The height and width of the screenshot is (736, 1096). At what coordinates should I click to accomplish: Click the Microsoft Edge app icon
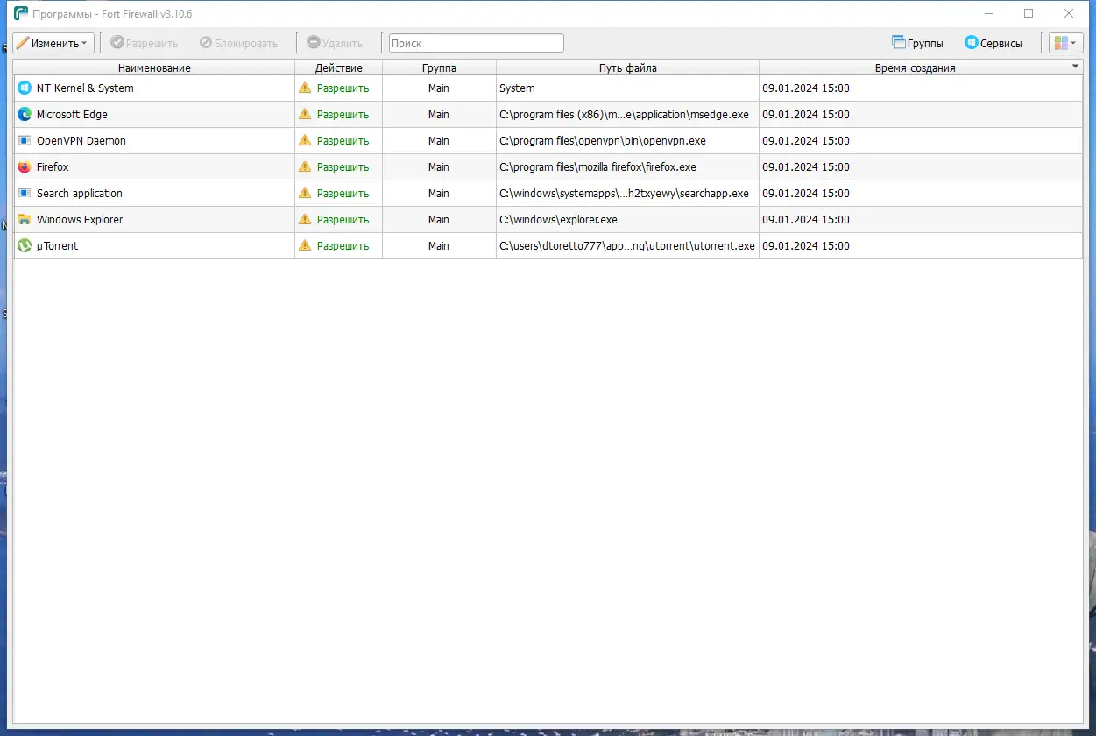pyautogui.click(x=25, y=115)
